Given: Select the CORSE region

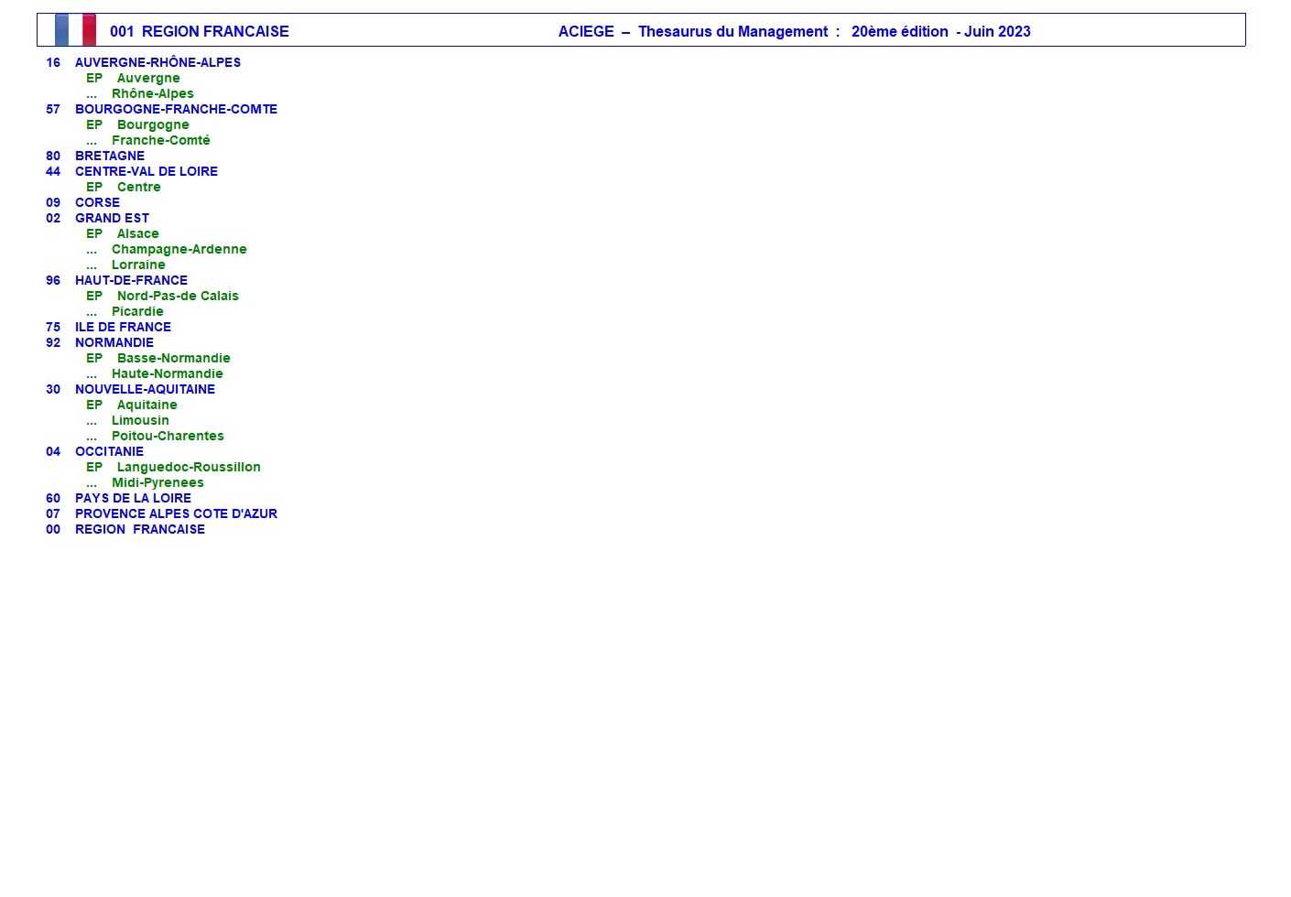Looking at the screenshot, I should pyautogui.click(x=97, y=202).
